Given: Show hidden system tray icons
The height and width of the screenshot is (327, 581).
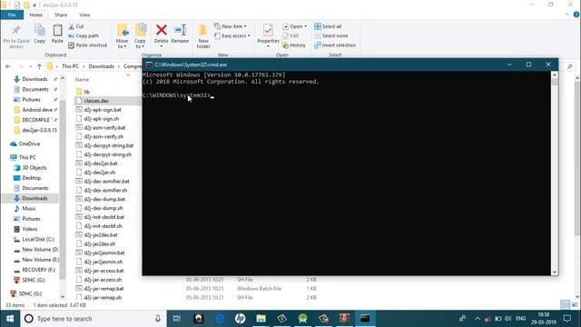Looking at the screenshot, I should tap(478, 319).
